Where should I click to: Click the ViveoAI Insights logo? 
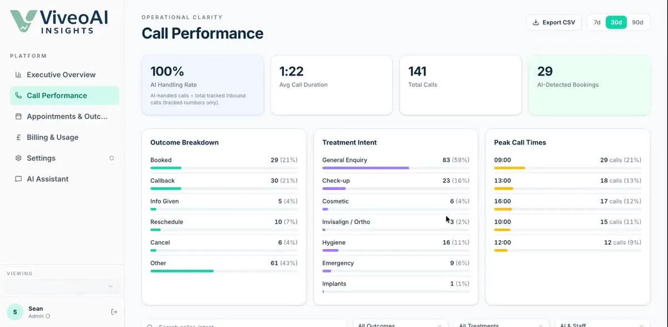point(59,21)
